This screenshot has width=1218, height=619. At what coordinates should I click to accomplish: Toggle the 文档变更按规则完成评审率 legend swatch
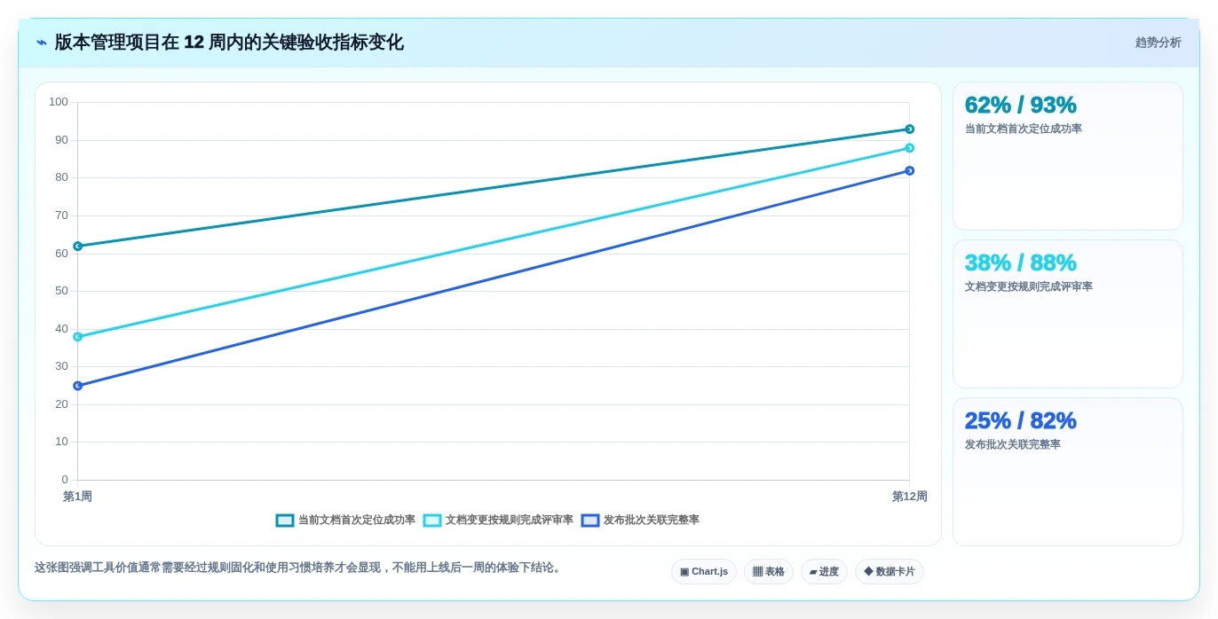click(432, 521)
